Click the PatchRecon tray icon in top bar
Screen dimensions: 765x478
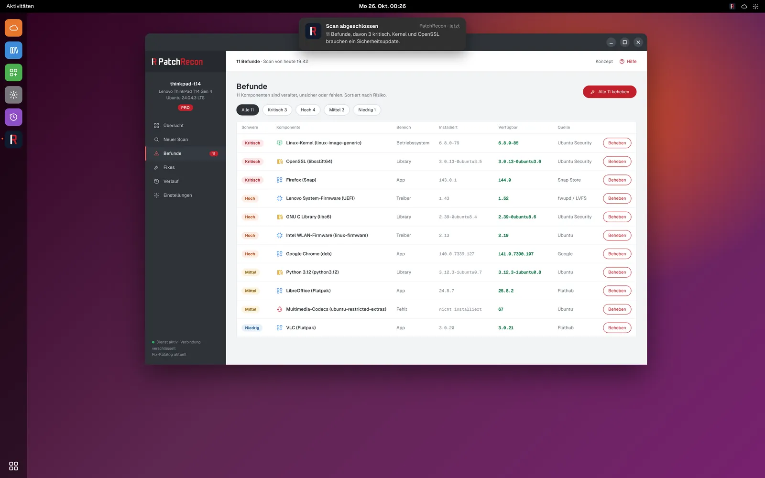(x=732, y=6)
